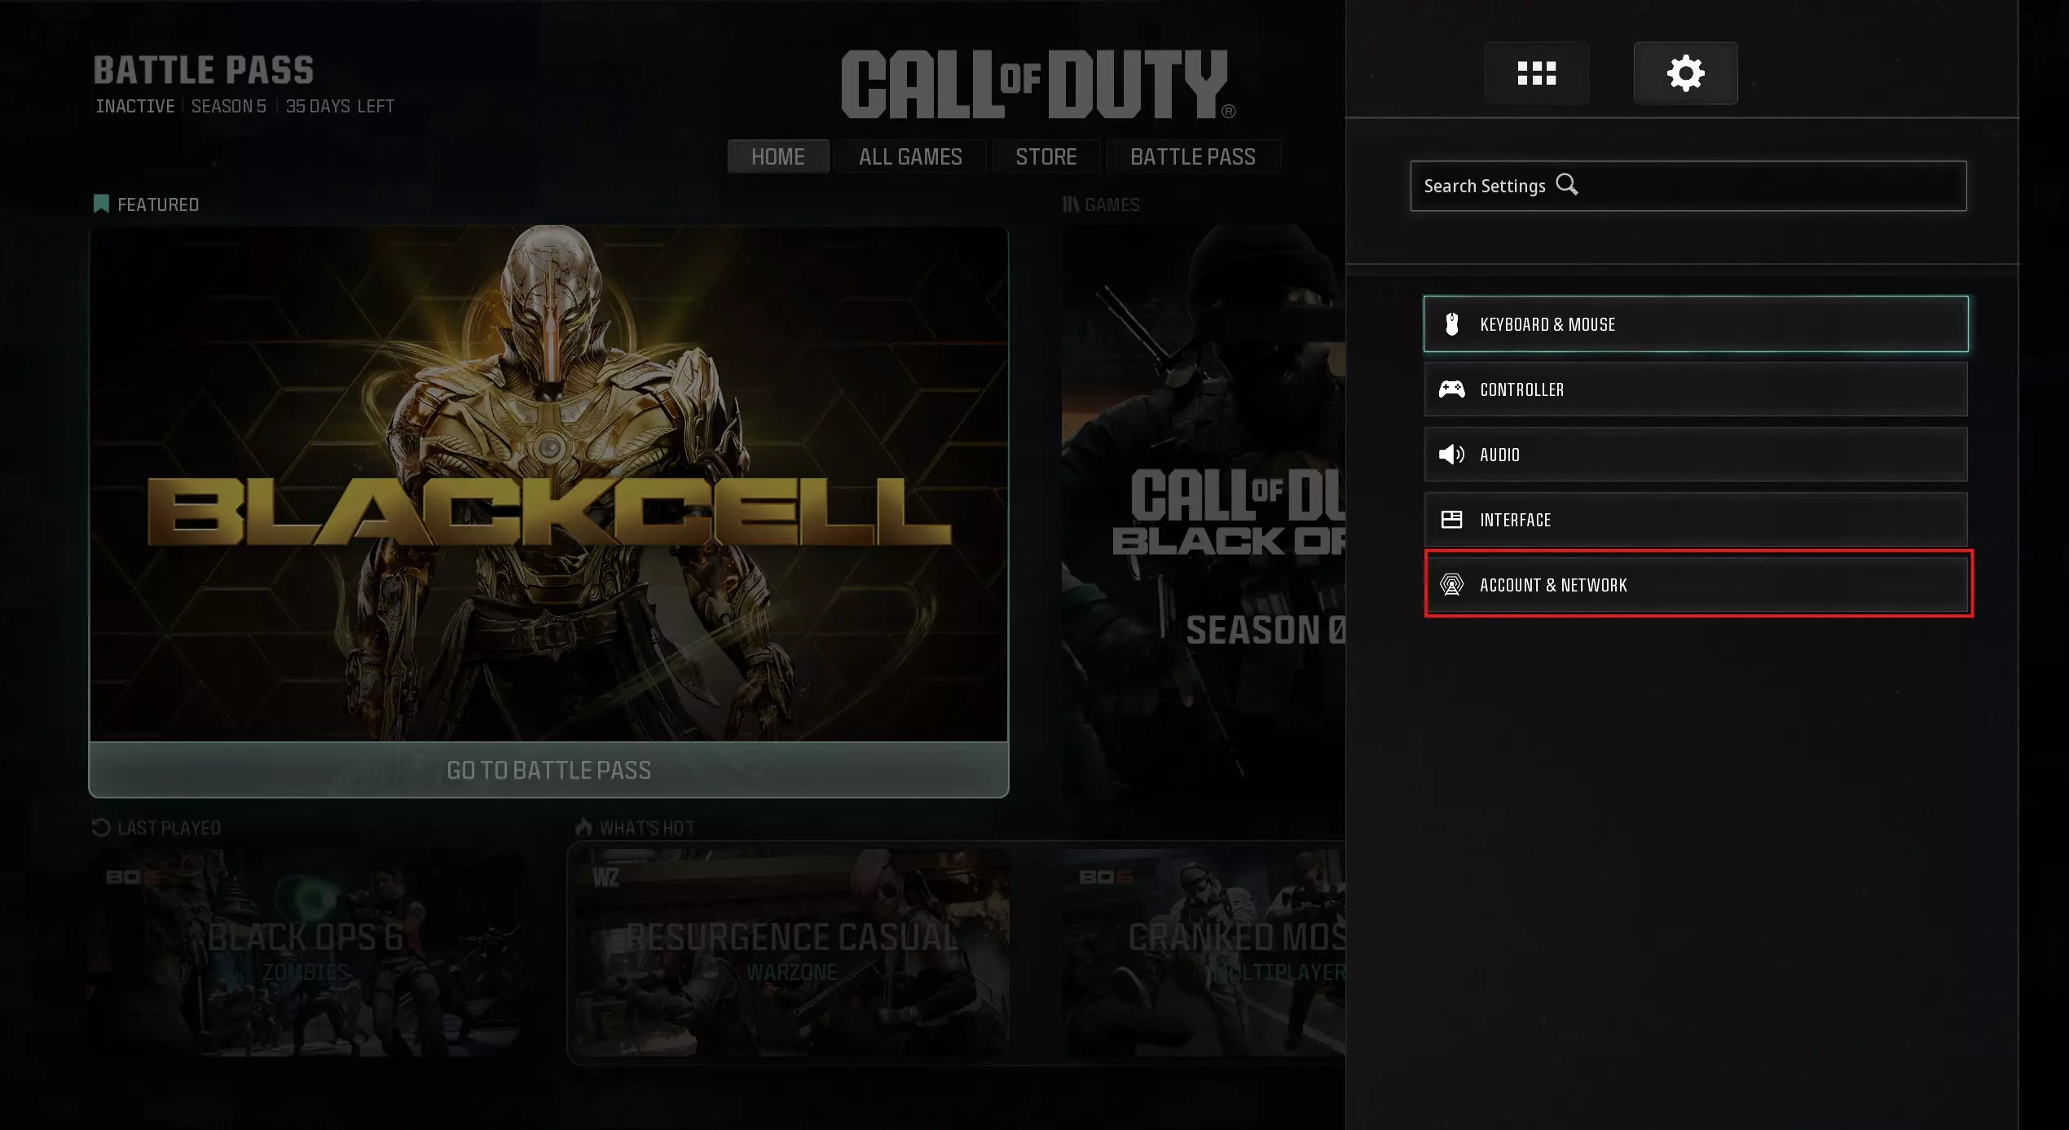This screenshot has height=1130, width=2069.
Task: Click the gamepad icon next to Controller
Action: [1451, 389]
